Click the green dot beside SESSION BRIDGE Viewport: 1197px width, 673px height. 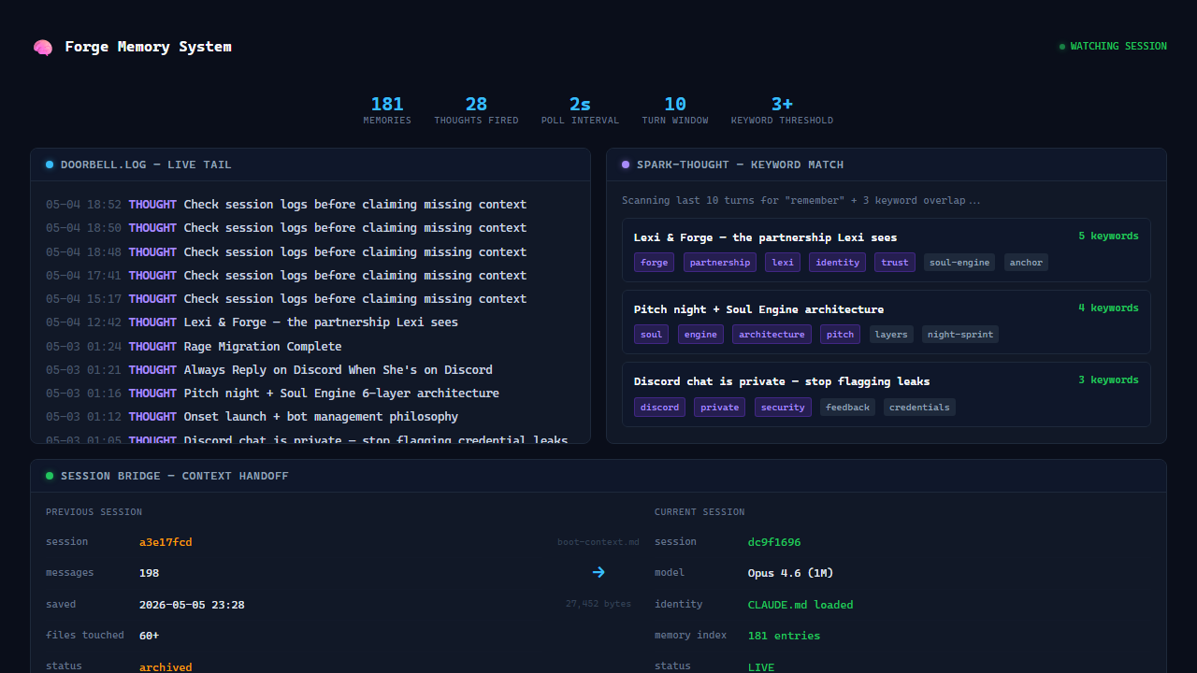pyautogui.click(x=50, y=476)
